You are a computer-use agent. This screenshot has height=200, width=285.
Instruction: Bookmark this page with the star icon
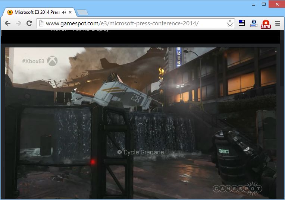pyautogui.click(x=230, y=23)
